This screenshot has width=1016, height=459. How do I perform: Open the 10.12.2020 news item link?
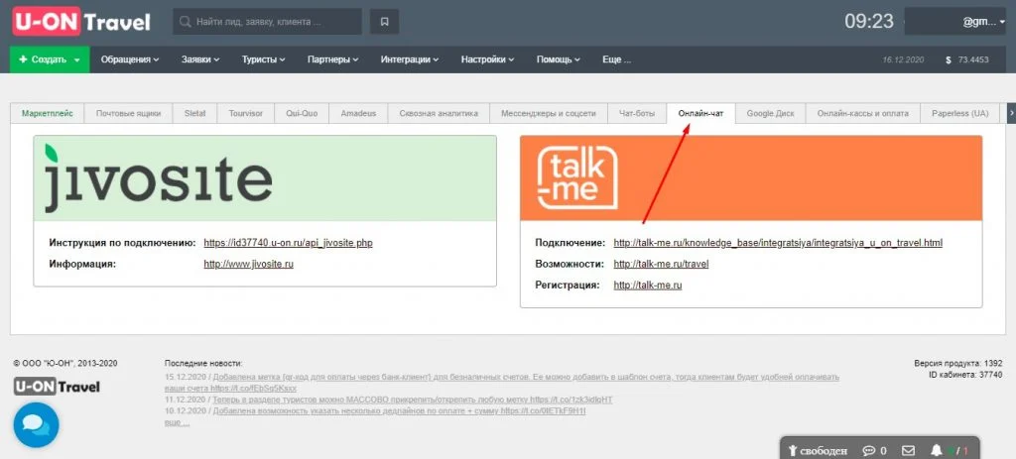pyautogui.click(x=399, y=411)
